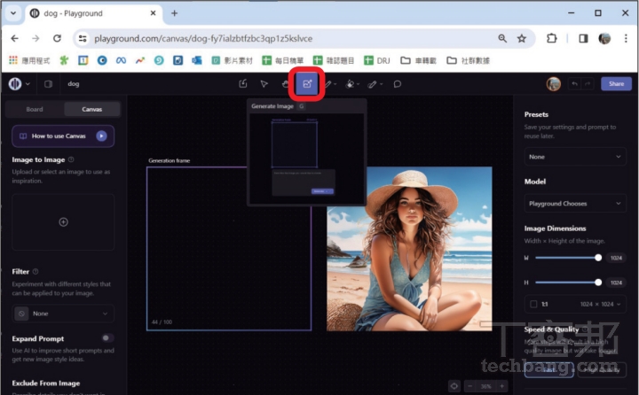Switch to the Canvas tab

click(x=91, y=109)
